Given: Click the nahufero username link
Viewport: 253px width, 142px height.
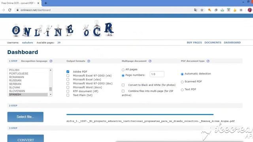Looking at the screenshot, I should 27,43.
